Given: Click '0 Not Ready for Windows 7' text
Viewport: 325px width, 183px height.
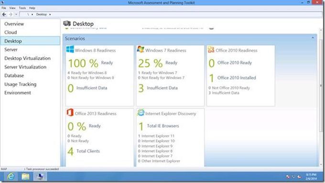Looking at the screenshot, I should (x=161, y=78).
